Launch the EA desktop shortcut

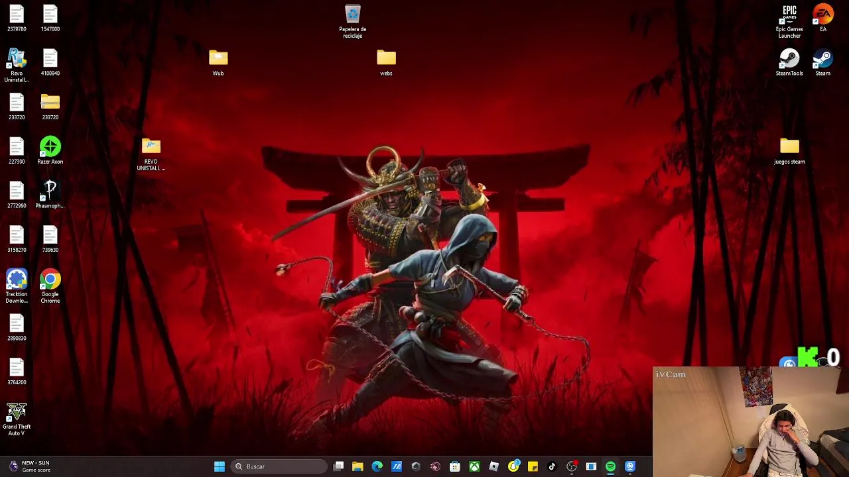(823, 18)
